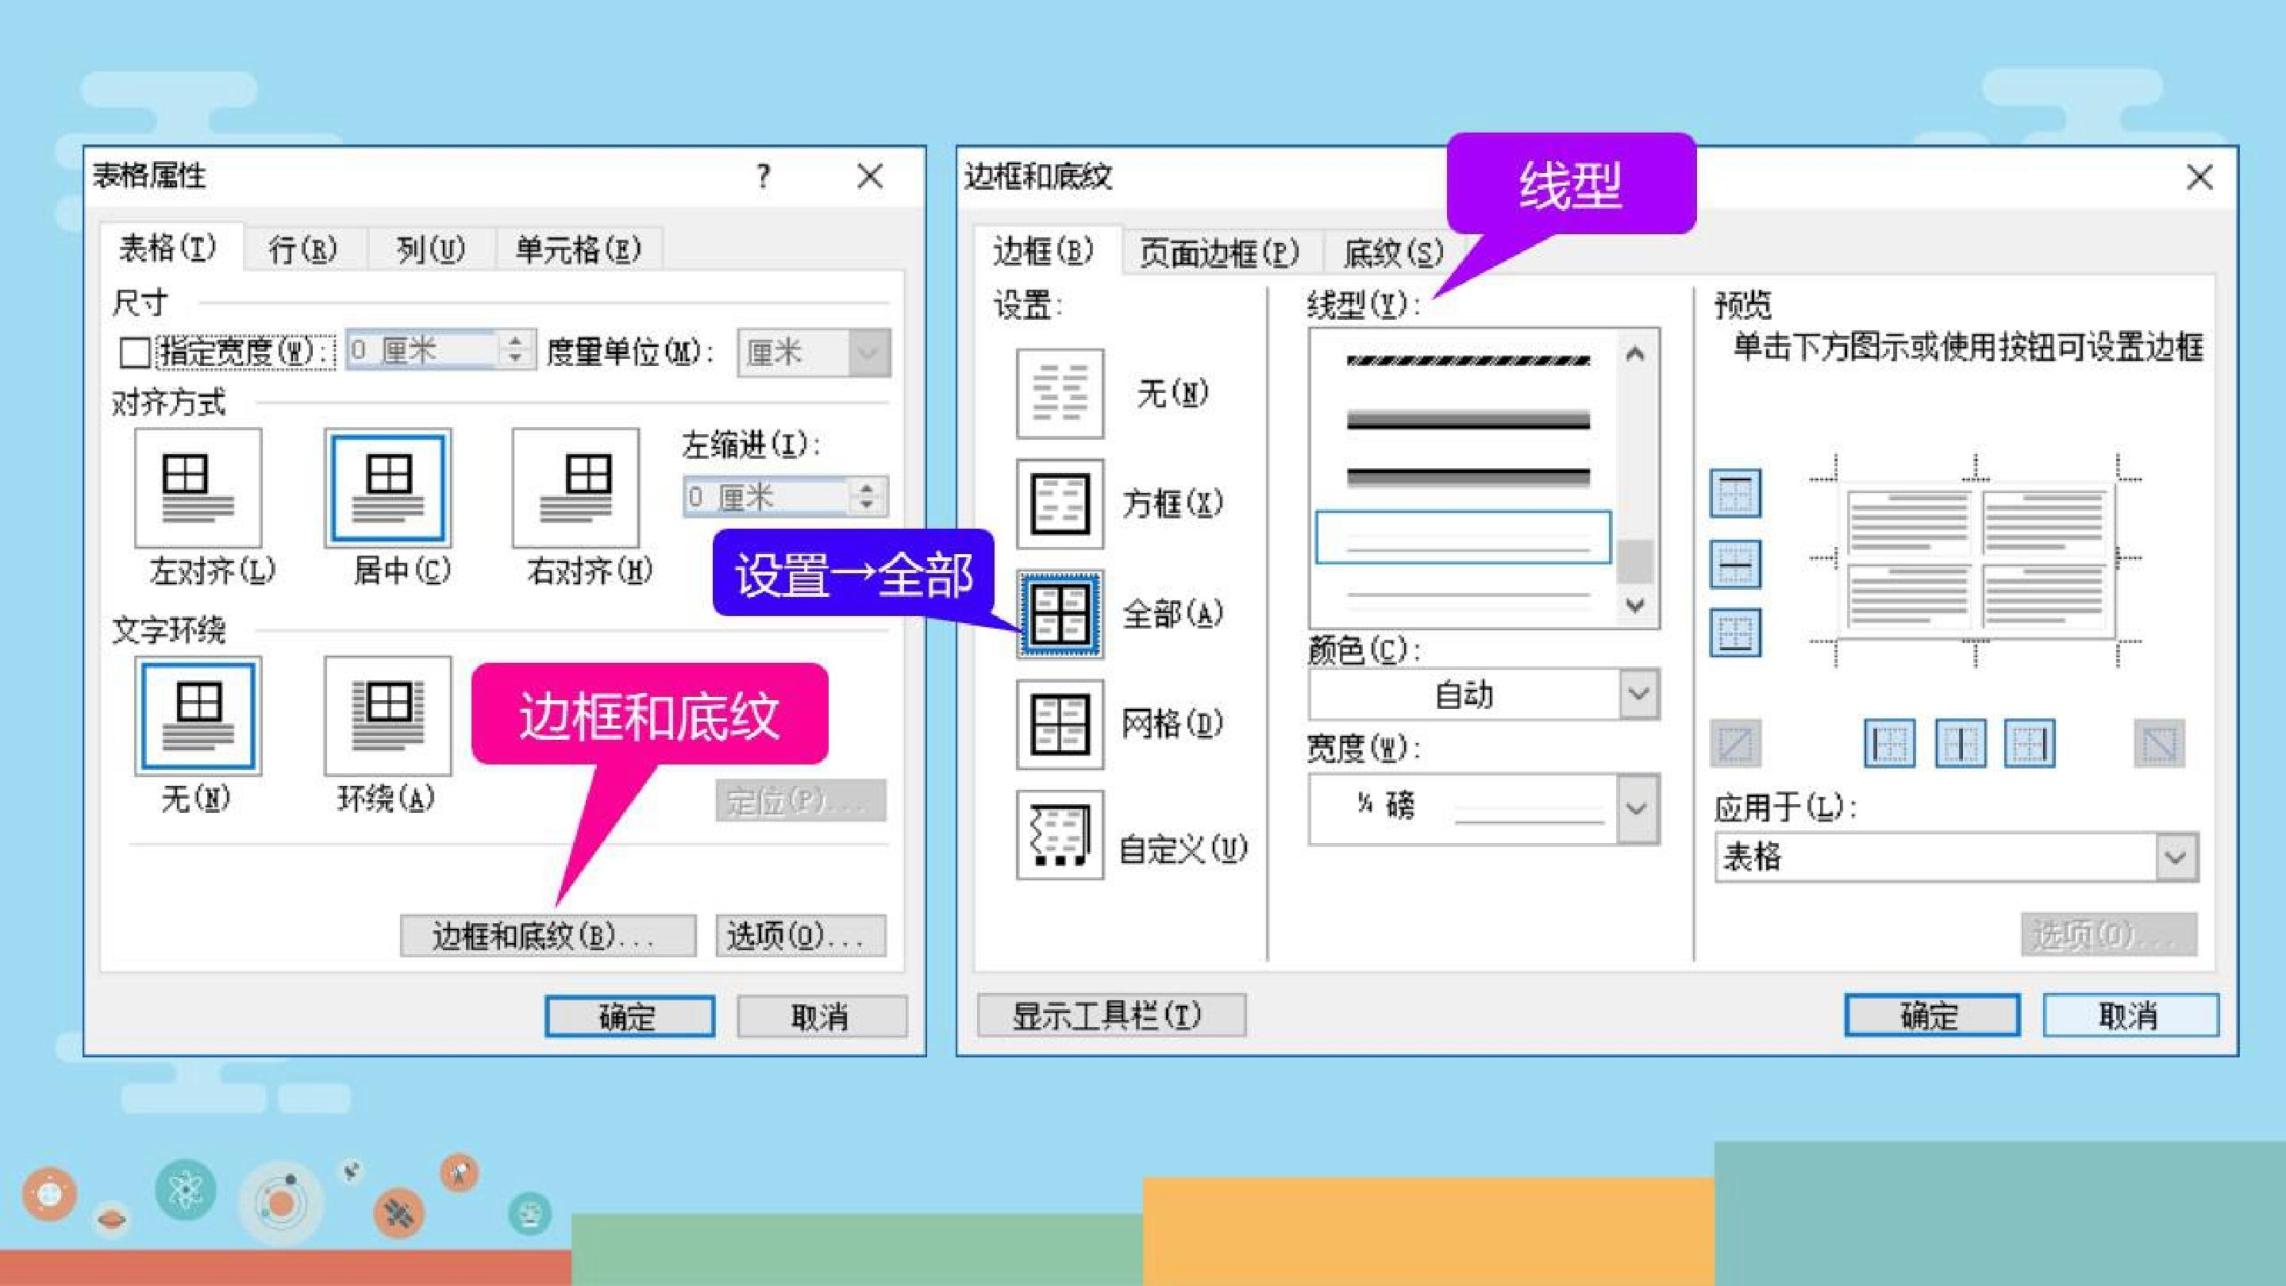Screen dimensions: 2286x1286
Task: Click the 显示工具栏(T) button
Action: point(1111,1015)
